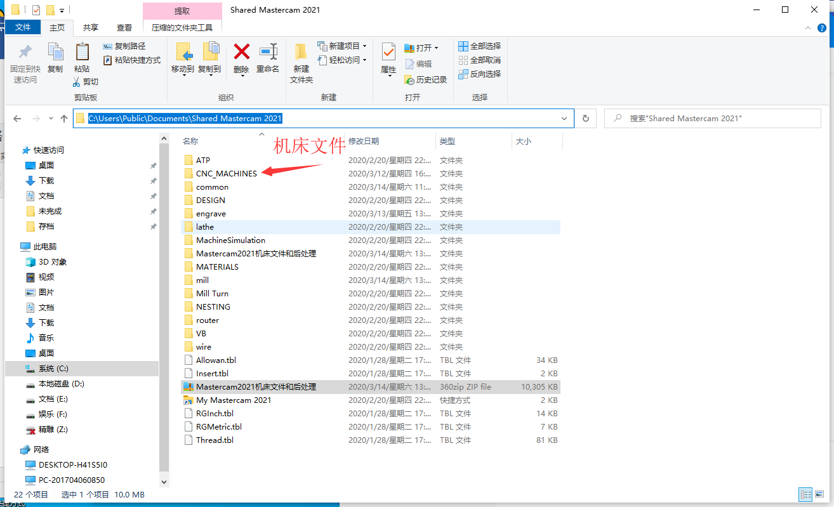Click the Up one level arrow
Screen dimensions: 834x507
click(x=64, y=119)
